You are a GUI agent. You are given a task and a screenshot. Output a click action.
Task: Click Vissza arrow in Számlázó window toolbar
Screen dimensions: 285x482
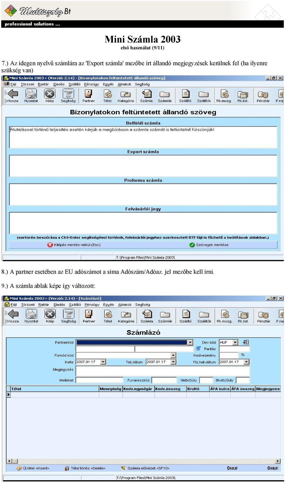[x=13, y=314]
